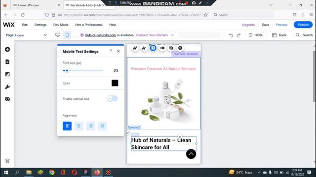The image size is (316, 177).
Task: Show hidden system tray icons chevron
Action: point(259,173)
